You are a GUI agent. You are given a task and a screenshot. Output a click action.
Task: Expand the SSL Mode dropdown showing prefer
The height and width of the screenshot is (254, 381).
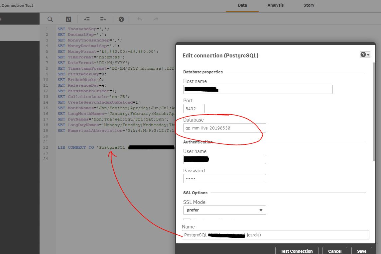pyautogui.click(x=224, y=210)
